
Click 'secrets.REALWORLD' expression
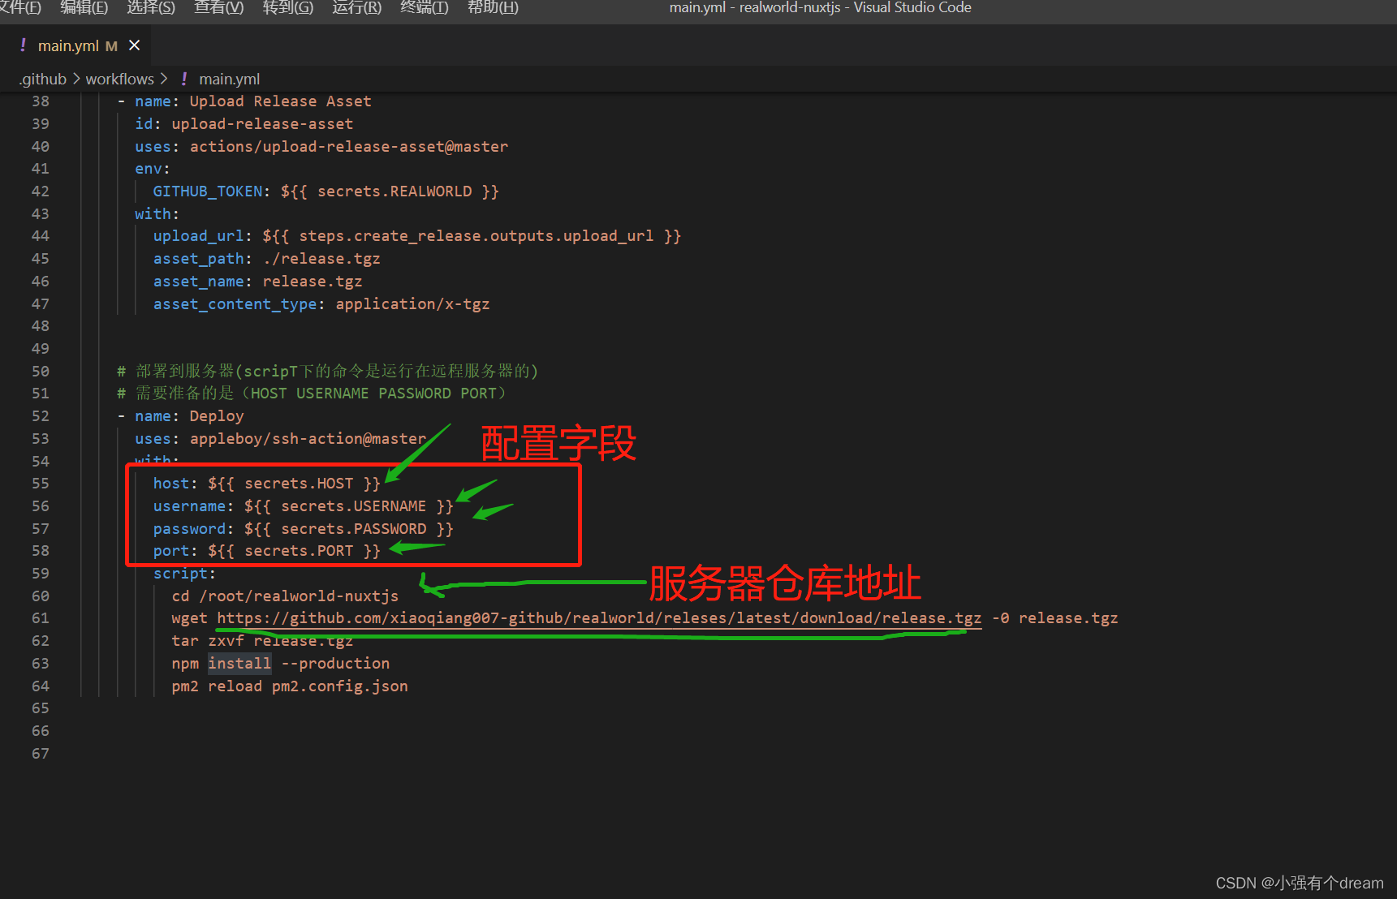[x=395, y=191]
